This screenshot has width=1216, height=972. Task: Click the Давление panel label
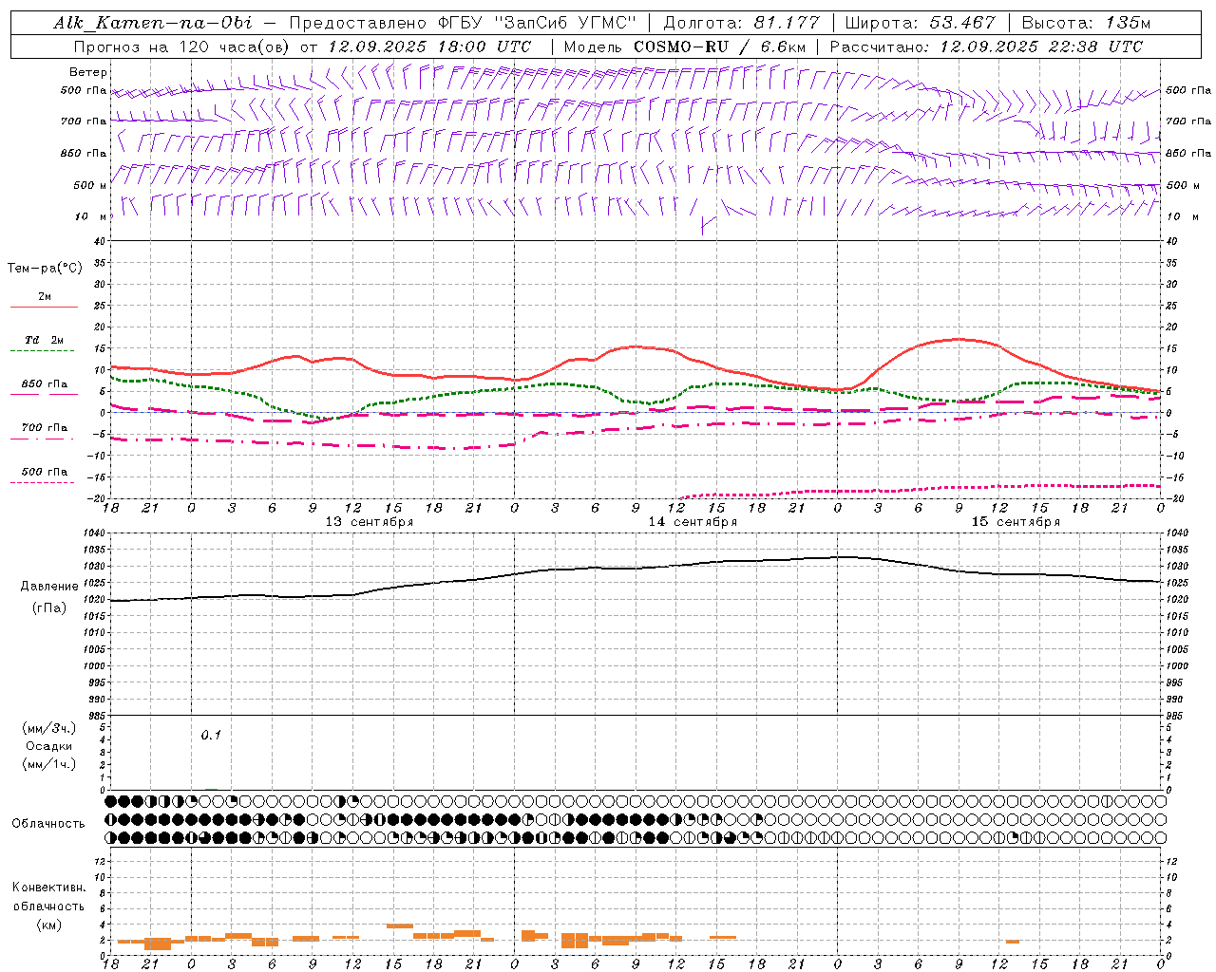point(49,587)
